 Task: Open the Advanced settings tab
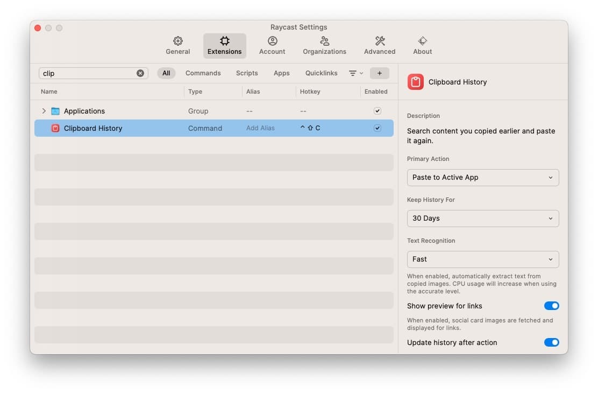tap(380, 46)
